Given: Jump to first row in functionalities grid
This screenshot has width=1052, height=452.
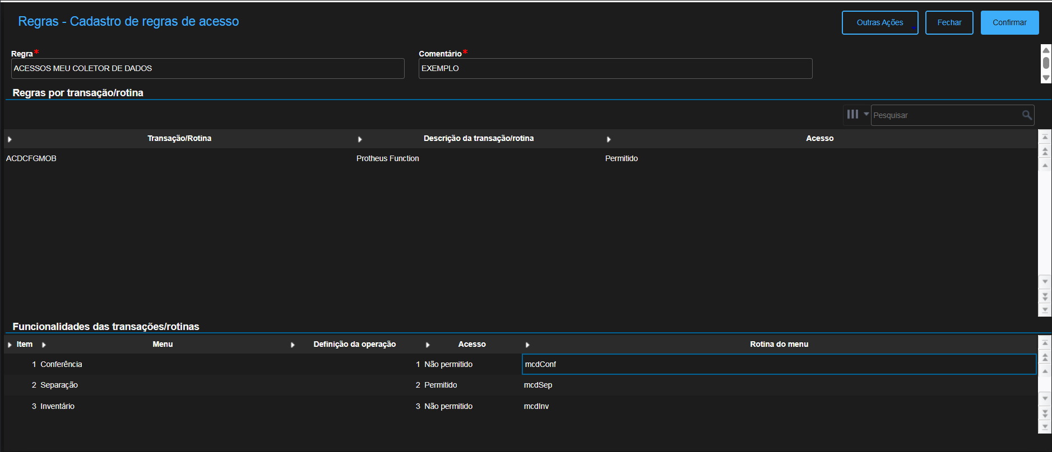Looking at the screenshot, I should coord(1045,343).
